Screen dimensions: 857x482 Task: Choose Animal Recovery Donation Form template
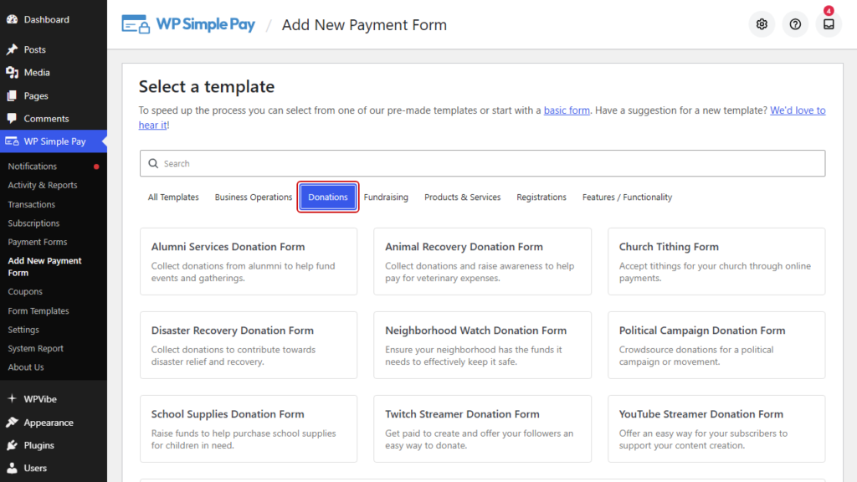[483, 262]
